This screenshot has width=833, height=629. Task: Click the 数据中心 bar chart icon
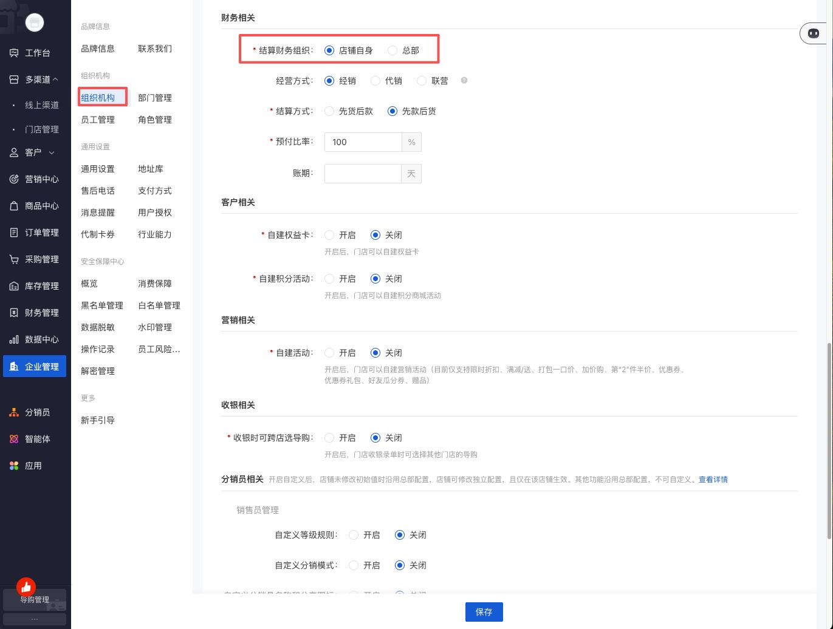point(14,339)
